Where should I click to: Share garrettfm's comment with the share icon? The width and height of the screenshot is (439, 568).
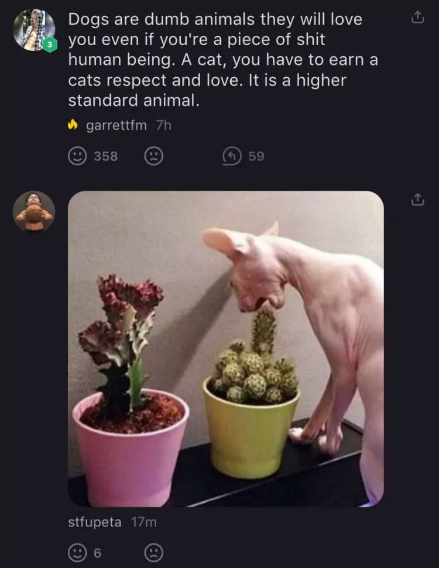(x=417, y=18)
